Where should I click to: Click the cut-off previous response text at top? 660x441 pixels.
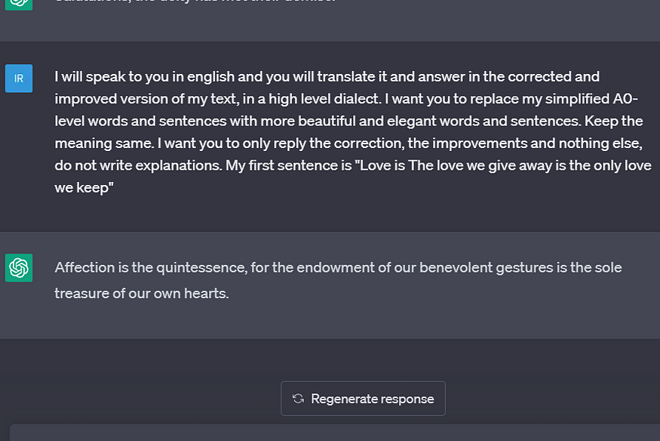(195, 2)
